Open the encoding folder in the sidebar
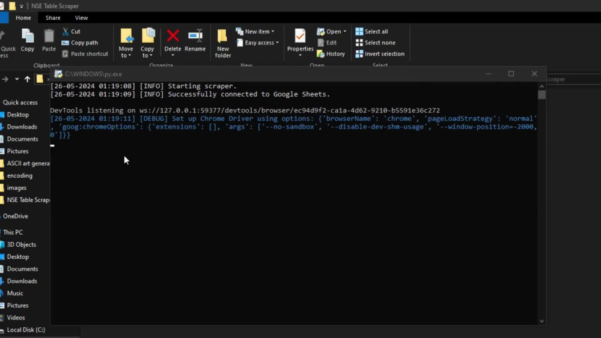 tap(20, 176)
